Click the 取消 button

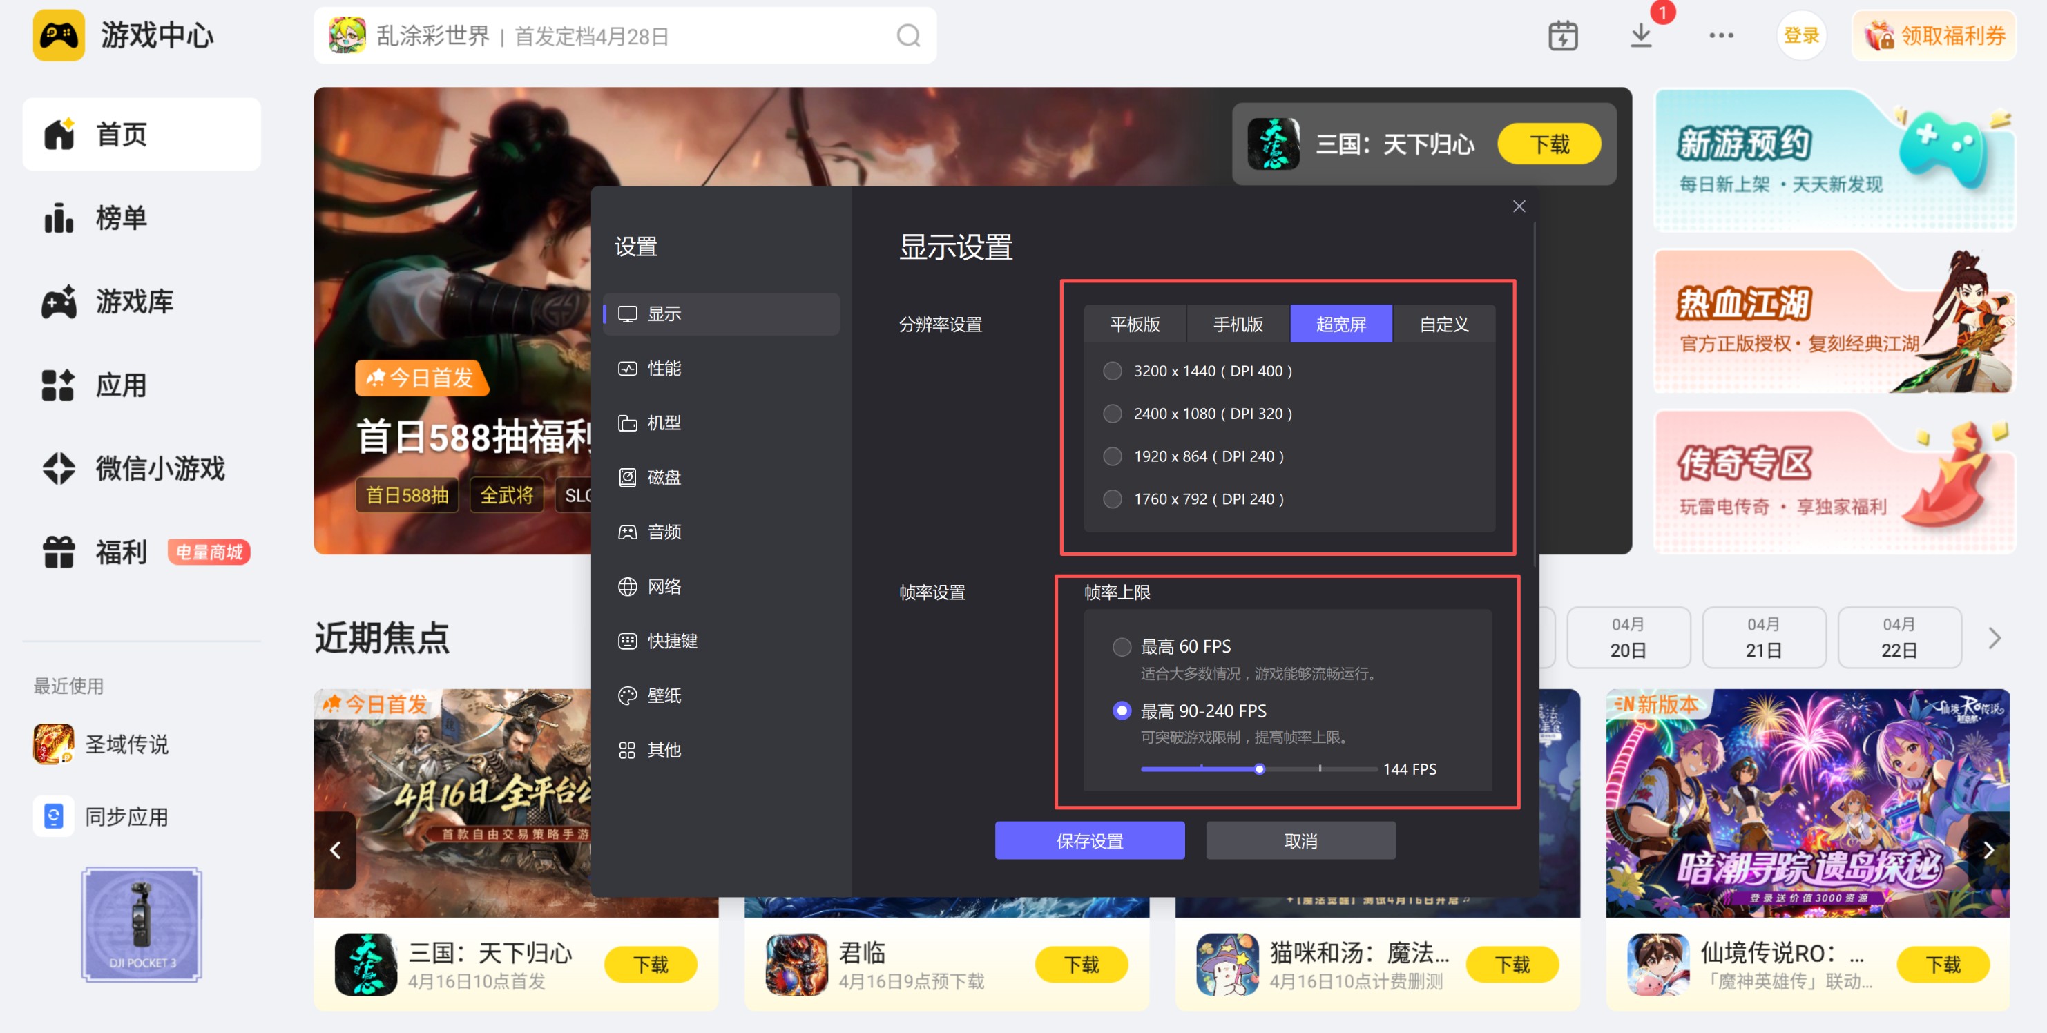coord(1300,841)
